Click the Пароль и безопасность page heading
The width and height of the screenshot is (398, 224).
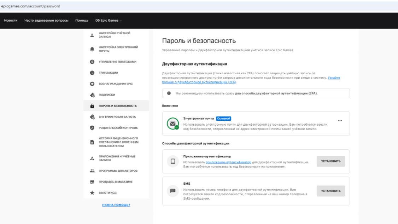[199, 41]
